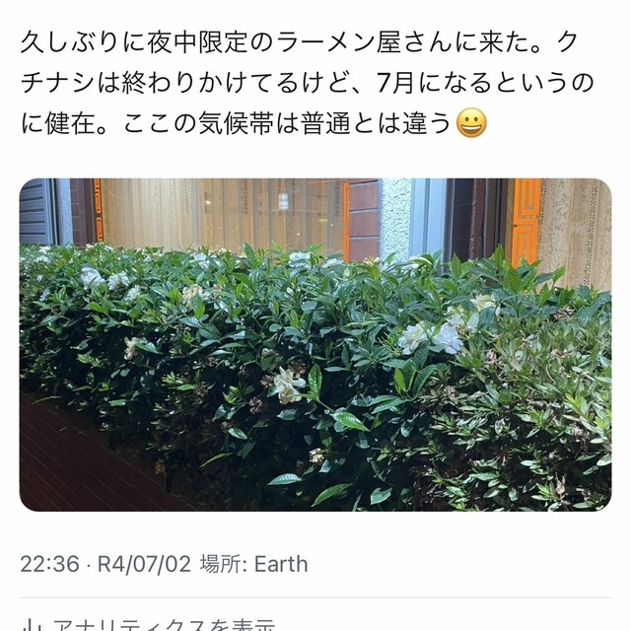
Task: Click the tweet line starting に健在
Action: (x=253, y=123)
